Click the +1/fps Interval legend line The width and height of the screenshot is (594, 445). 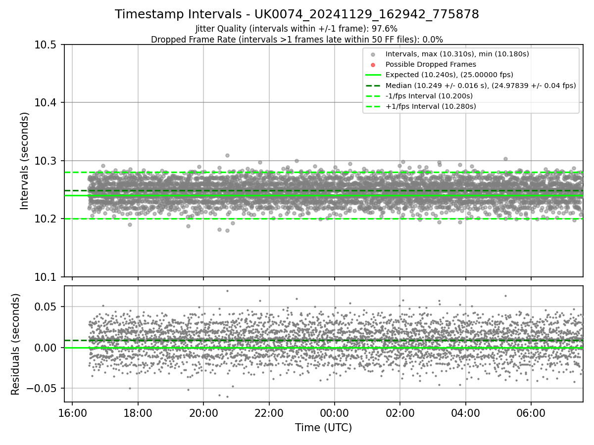[373, 106]
